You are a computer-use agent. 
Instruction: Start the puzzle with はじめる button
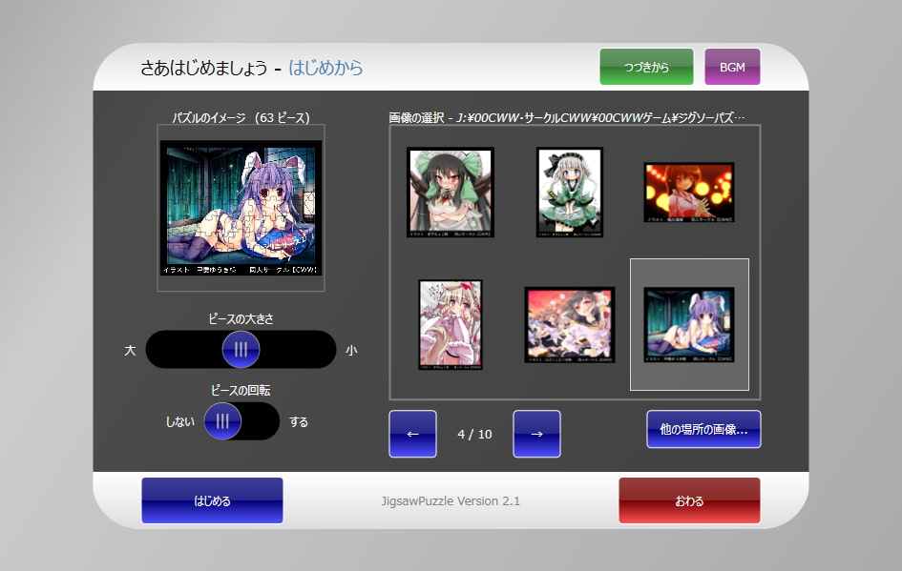(x=212, y=500)
